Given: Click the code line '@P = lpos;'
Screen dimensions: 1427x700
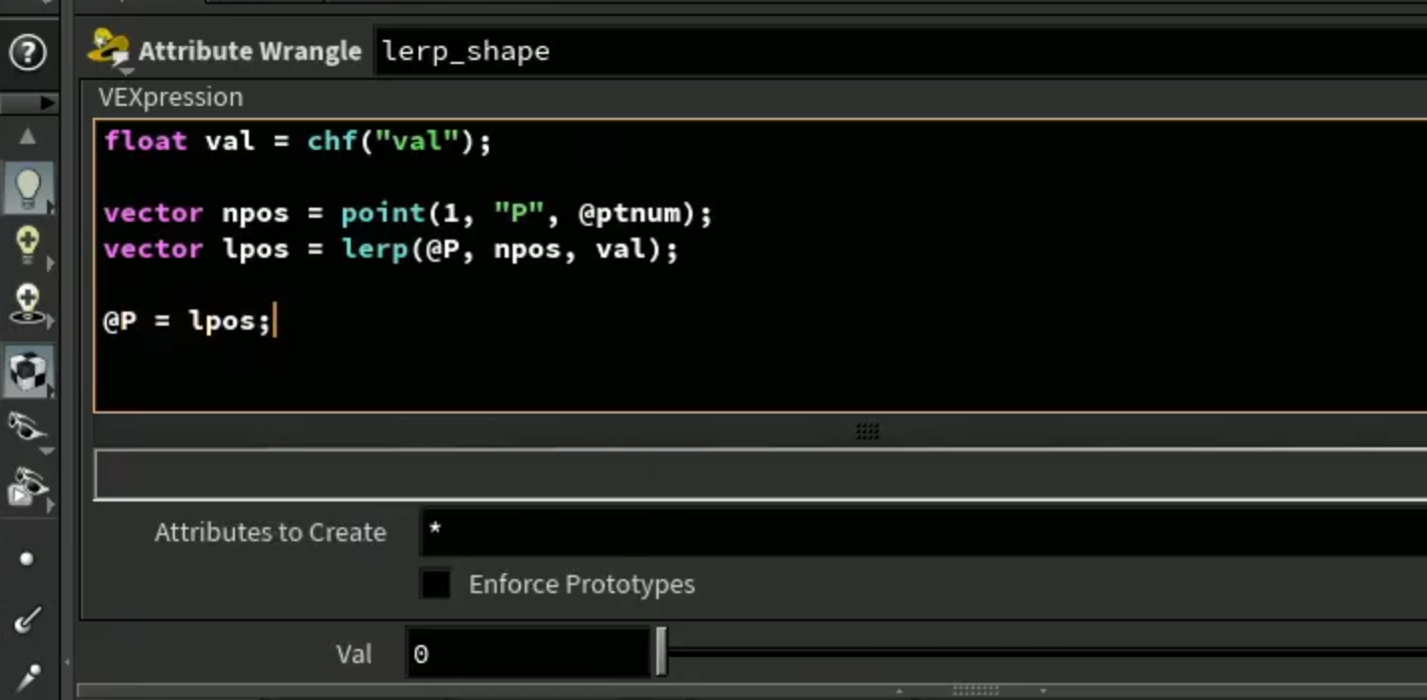Looking at the screenshot, I should click(187, 322).
